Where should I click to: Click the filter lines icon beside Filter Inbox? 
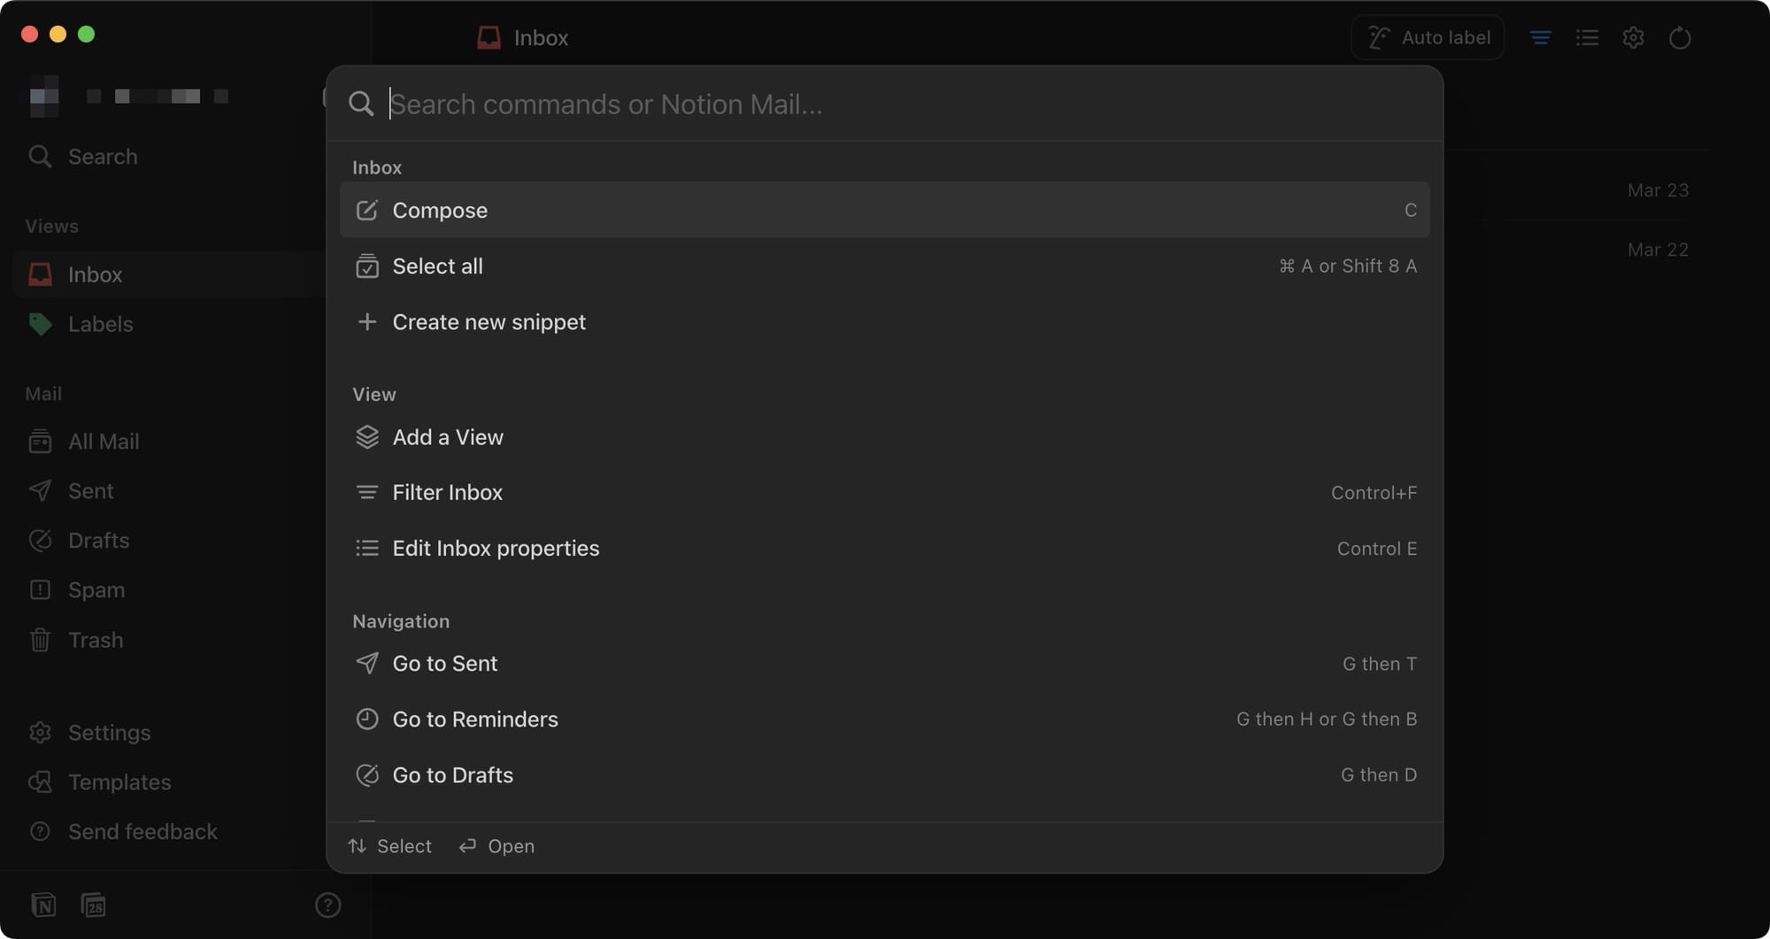coord(366,492)
